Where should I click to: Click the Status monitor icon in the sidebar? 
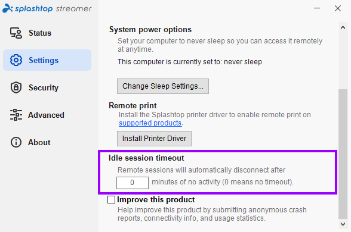click(16, 33)
